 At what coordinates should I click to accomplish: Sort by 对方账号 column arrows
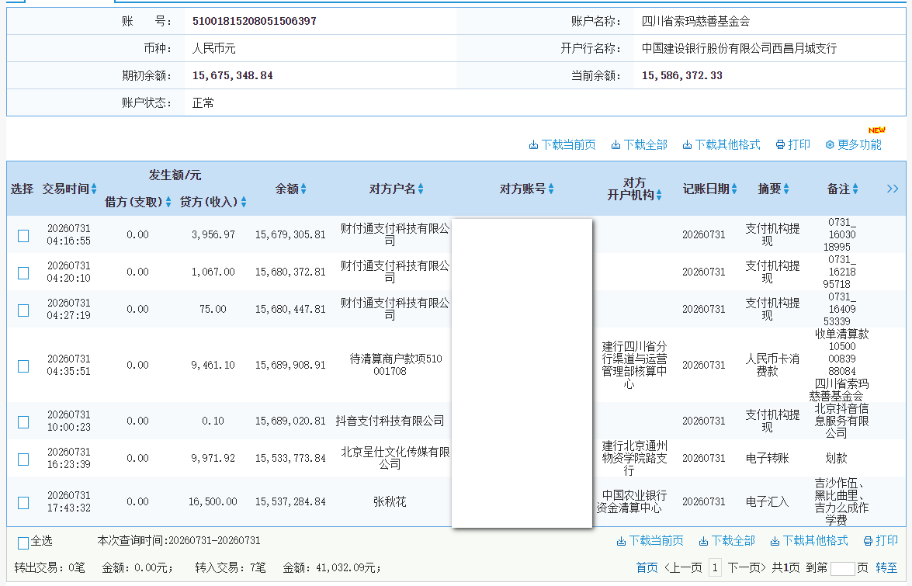point(551,189)
